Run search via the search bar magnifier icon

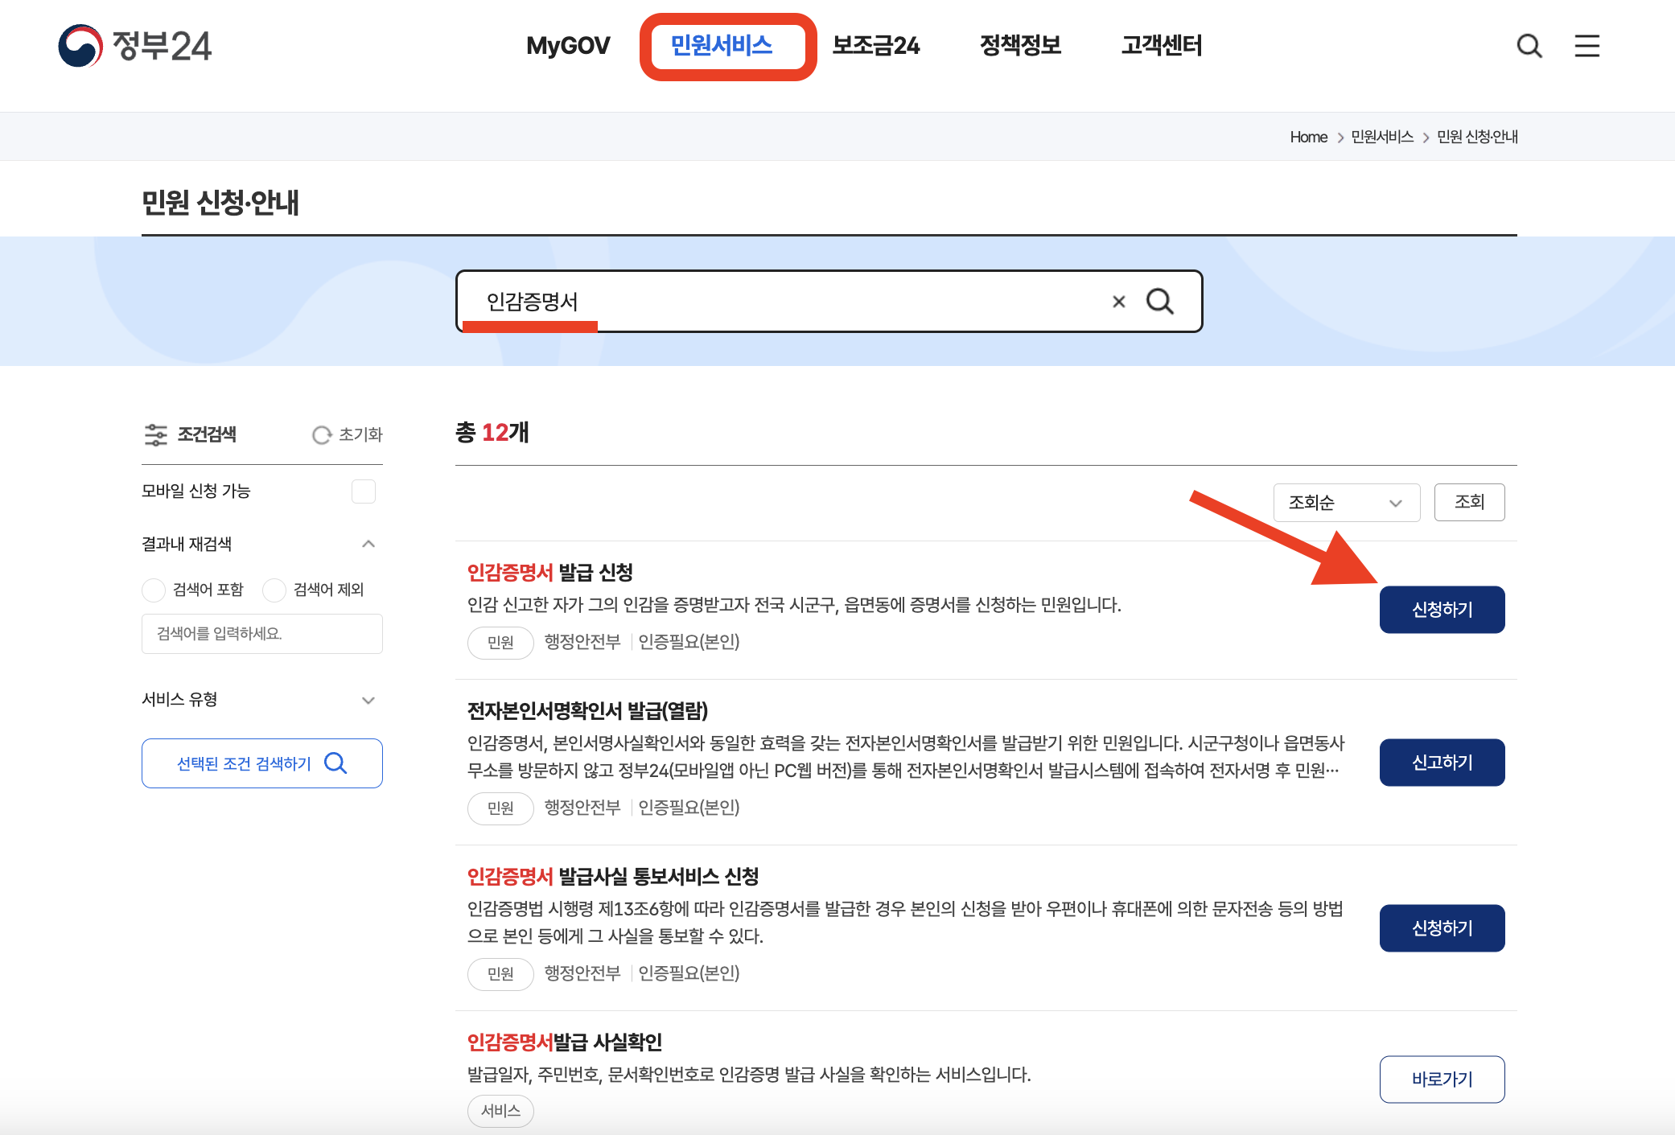tap(1159, 302)
